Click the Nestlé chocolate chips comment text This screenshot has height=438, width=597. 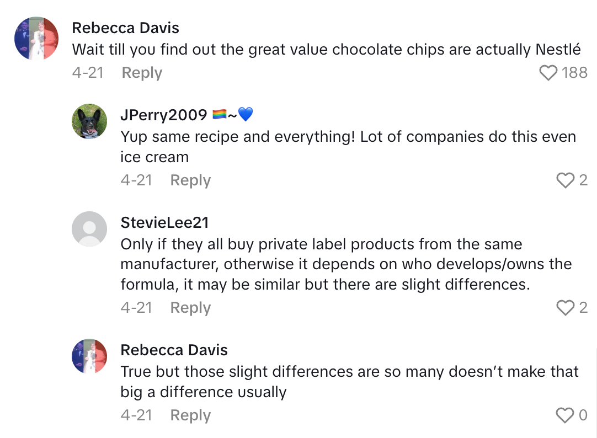[326, 50]
